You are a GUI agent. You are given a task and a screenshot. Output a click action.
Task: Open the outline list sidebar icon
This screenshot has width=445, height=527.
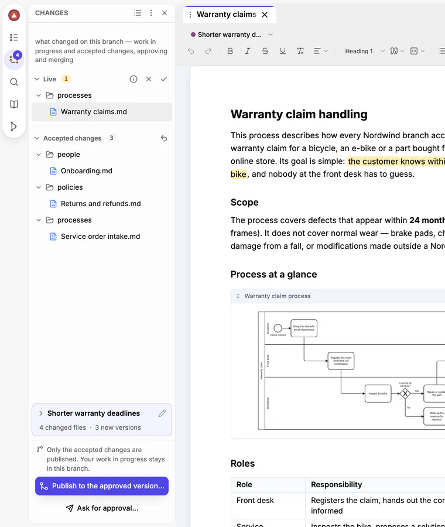14,37
